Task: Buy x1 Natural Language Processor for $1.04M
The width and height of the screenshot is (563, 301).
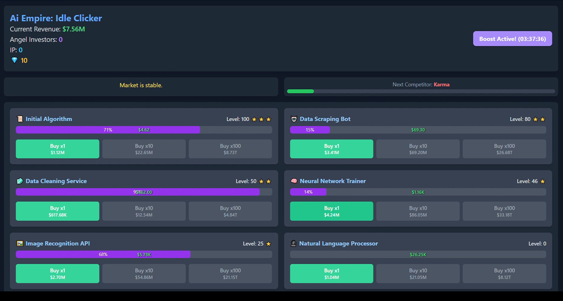Action: [x=331, y=274]
